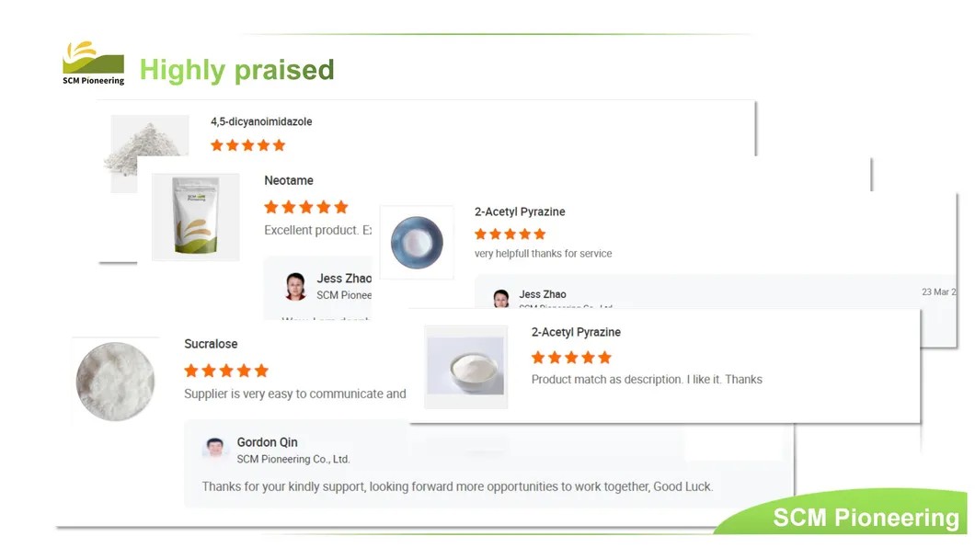Click Gordon Qin's avatar icon
This screenshot has width=975, height=548.
coord(215,450)
